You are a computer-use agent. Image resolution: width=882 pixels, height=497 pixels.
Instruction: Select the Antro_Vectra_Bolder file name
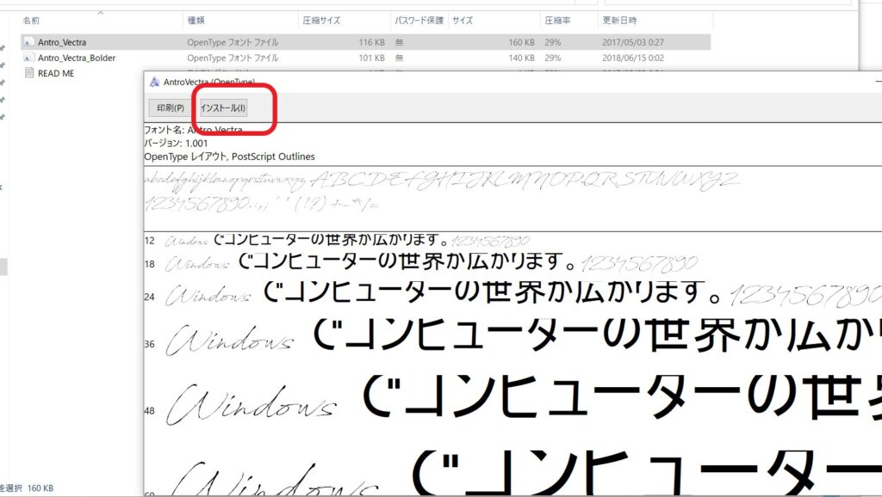[77, 58]
